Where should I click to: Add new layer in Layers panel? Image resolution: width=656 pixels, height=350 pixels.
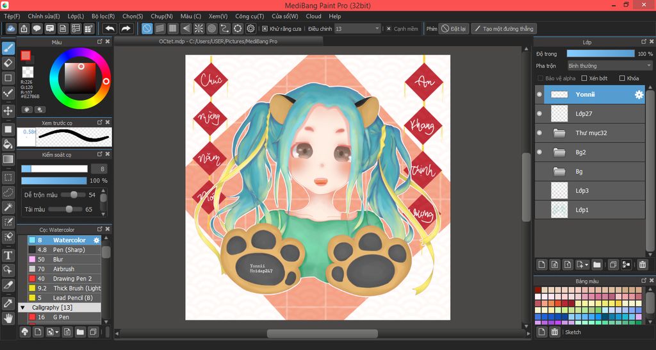(x=542, y=265)
